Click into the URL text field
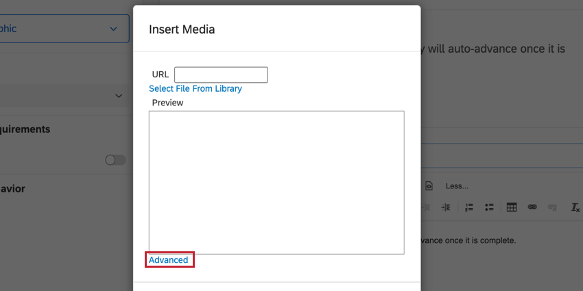The height and width of the screenshot is (291, 583). 221,75
